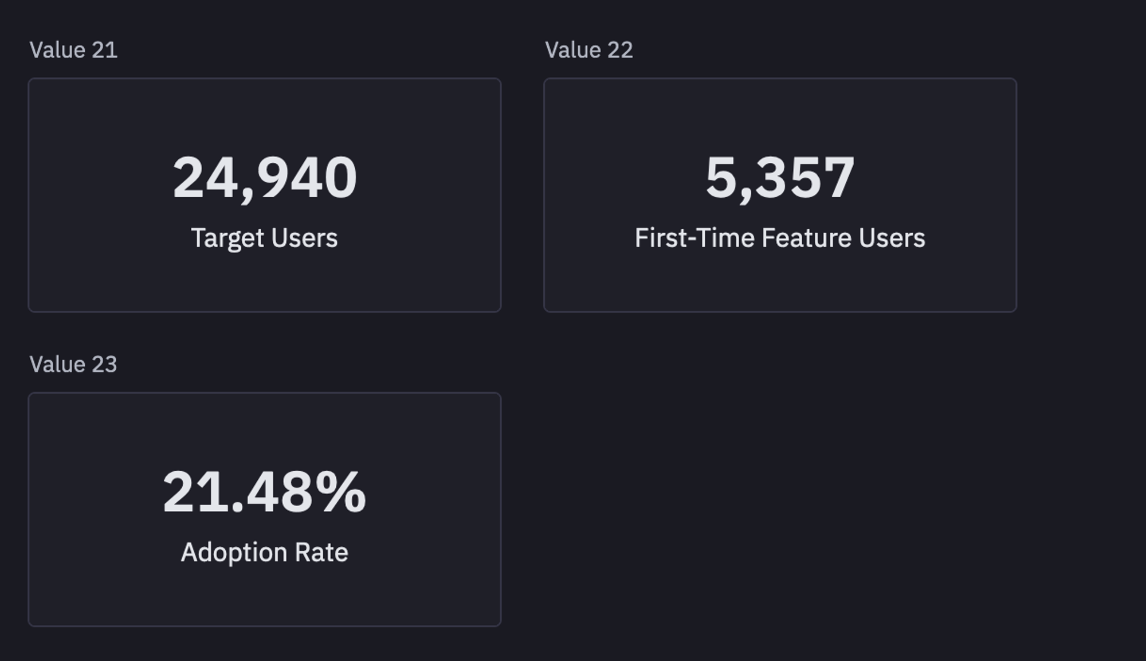This screenshot has height=661, width=1146.
Task: Click the "First-Time Feature Users" caption
Action: [780, 238]
